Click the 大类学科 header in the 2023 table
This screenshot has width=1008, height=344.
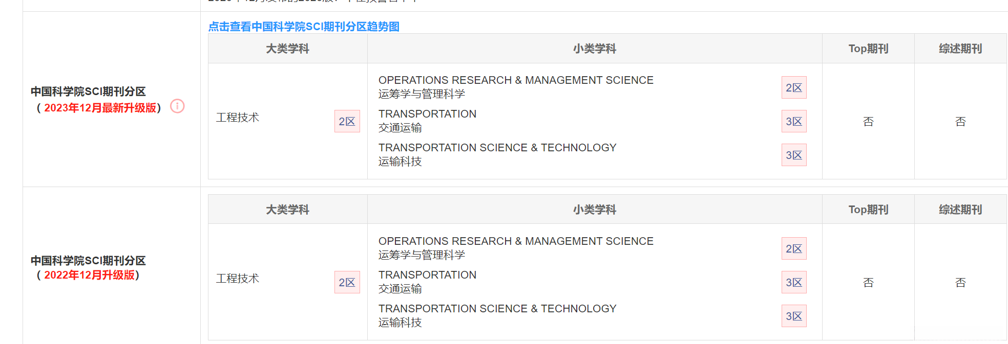(287, 49)
